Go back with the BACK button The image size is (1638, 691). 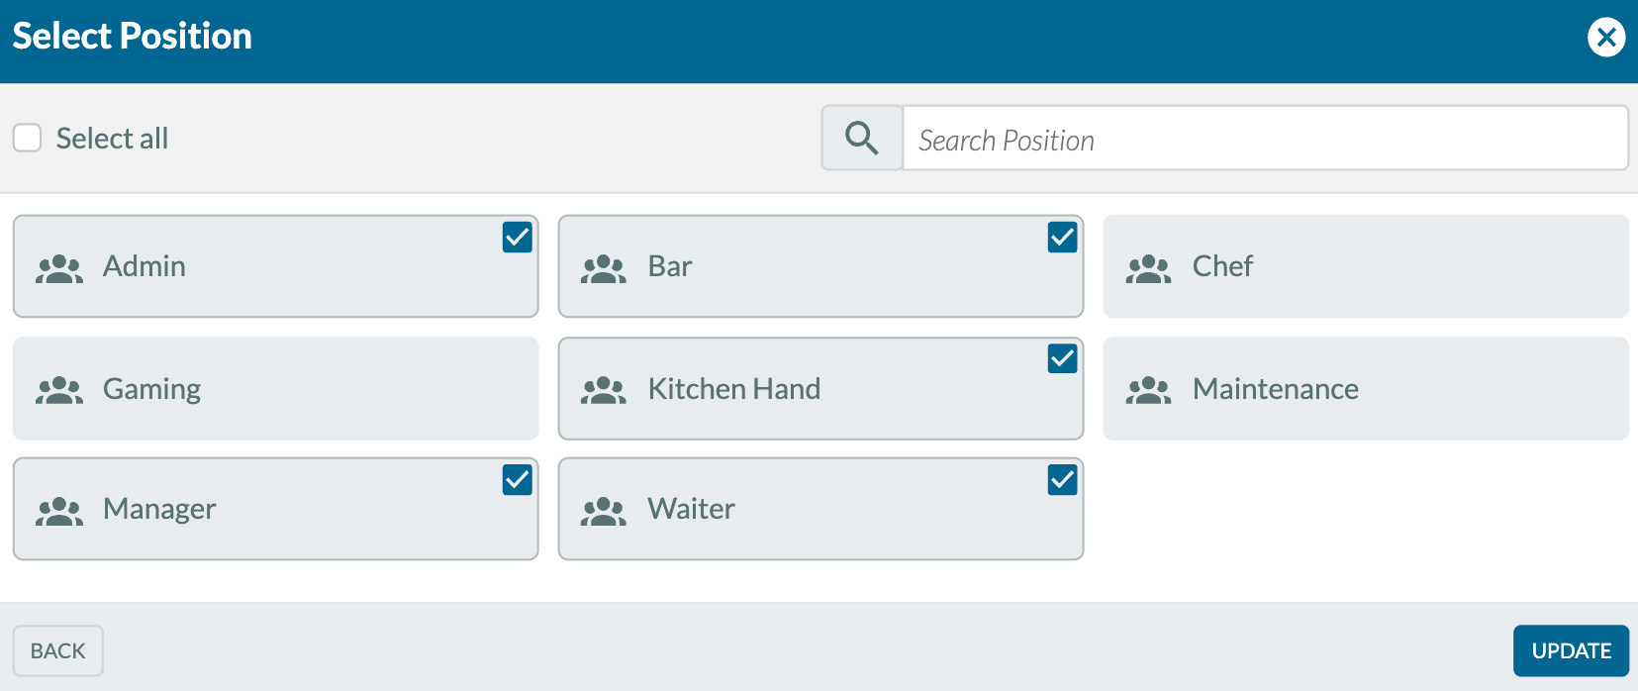coord(57,650)
